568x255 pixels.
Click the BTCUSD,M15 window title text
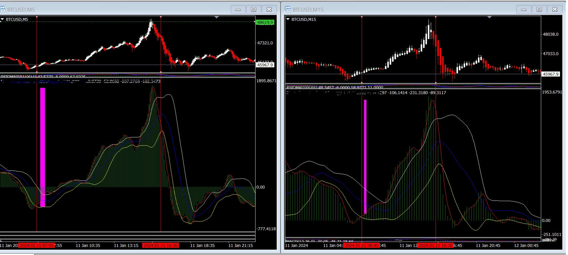click(308, 10)
